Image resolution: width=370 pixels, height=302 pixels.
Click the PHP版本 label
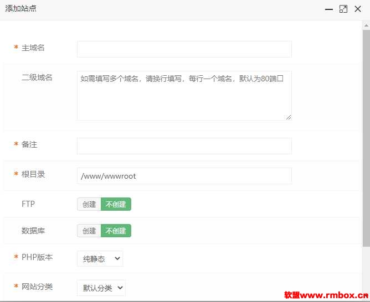tap(37, 257)
